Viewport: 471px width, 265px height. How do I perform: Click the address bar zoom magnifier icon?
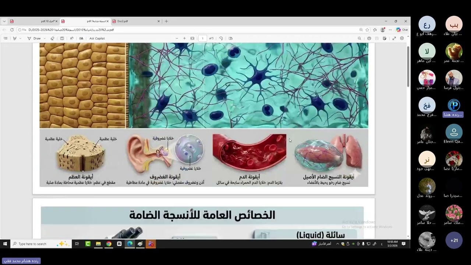361,30
